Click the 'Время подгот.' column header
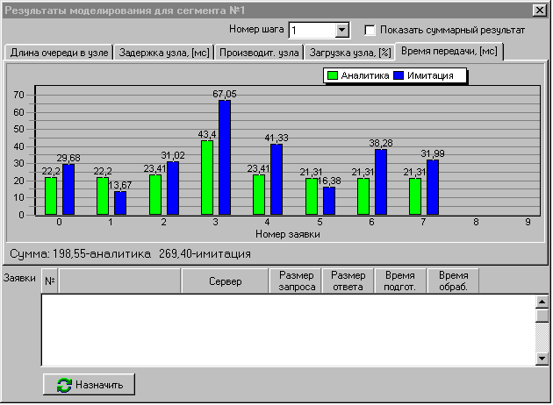This screenshot has width=553, height=405. coord(400,281)
